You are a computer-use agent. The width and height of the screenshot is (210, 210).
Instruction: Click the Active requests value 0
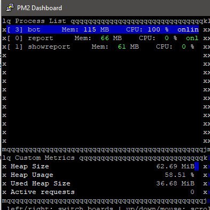[192, 192]
